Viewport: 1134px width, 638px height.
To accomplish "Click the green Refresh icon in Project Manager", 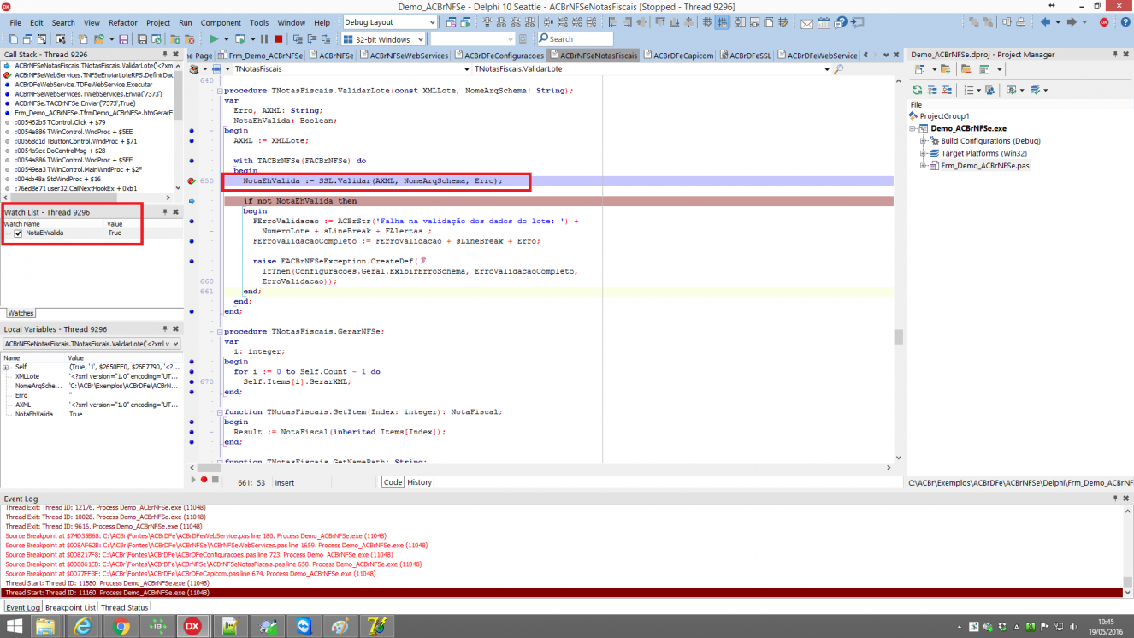I will [x=917, y=89].
